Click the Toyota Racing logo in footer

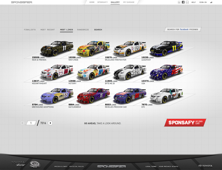[18, 164]
